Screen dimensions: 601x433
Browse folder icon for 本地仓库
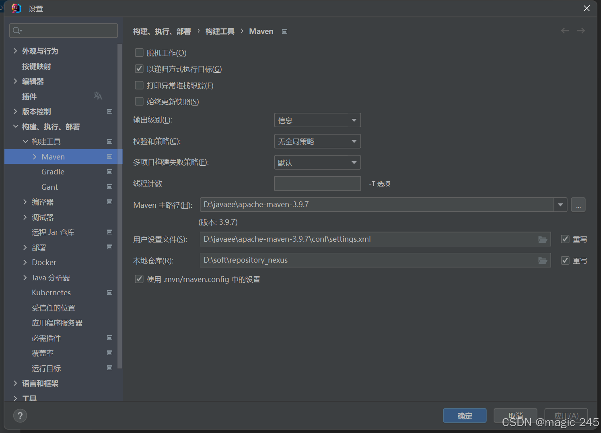[x=543, y=261]
